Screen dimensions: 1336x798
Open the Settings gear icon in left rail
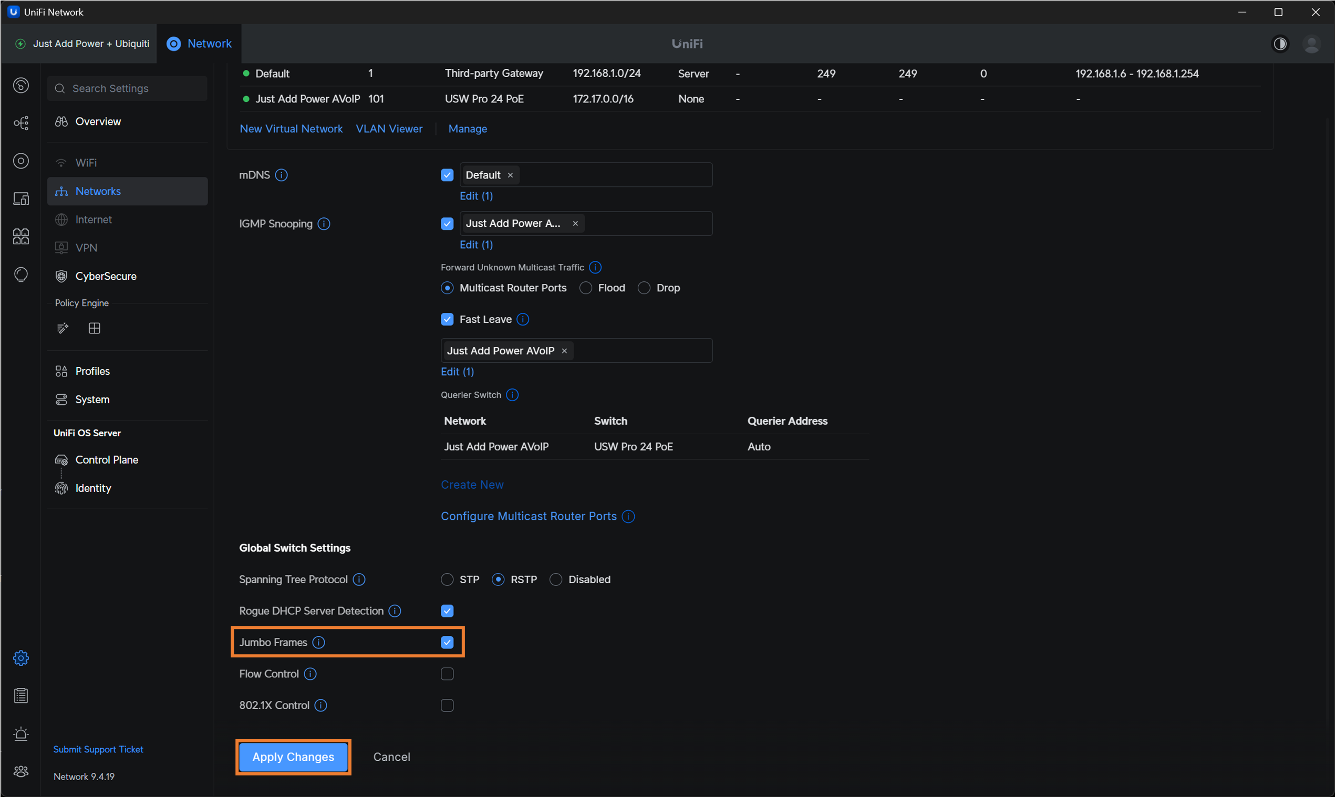pyautogui.click(x=21, y=658)
